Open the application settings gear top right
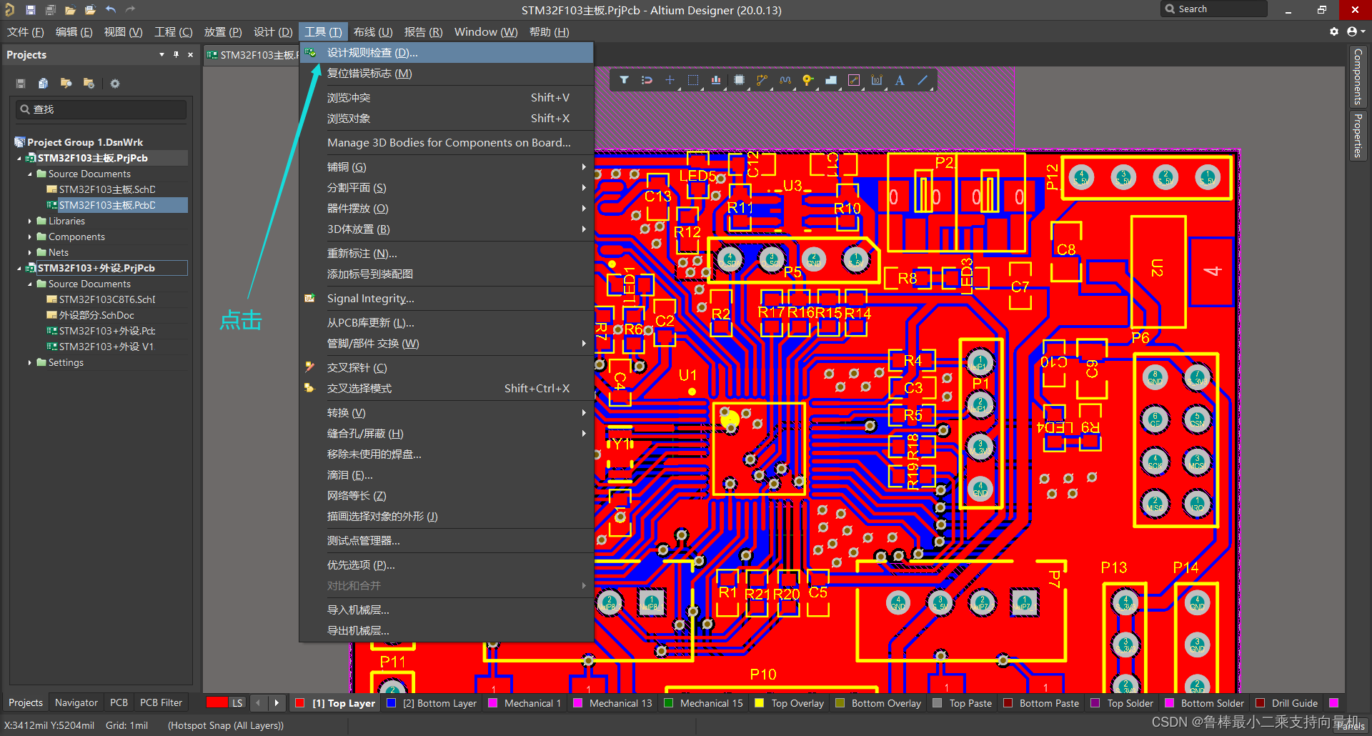This screenshot has height=736, width=1372. tap(1333, 31)
